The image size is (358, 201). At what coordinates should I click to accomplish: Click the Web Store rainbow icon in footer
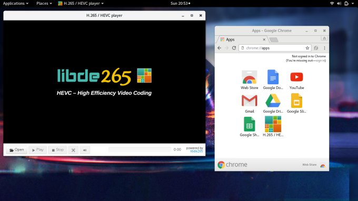click(323, 165)
